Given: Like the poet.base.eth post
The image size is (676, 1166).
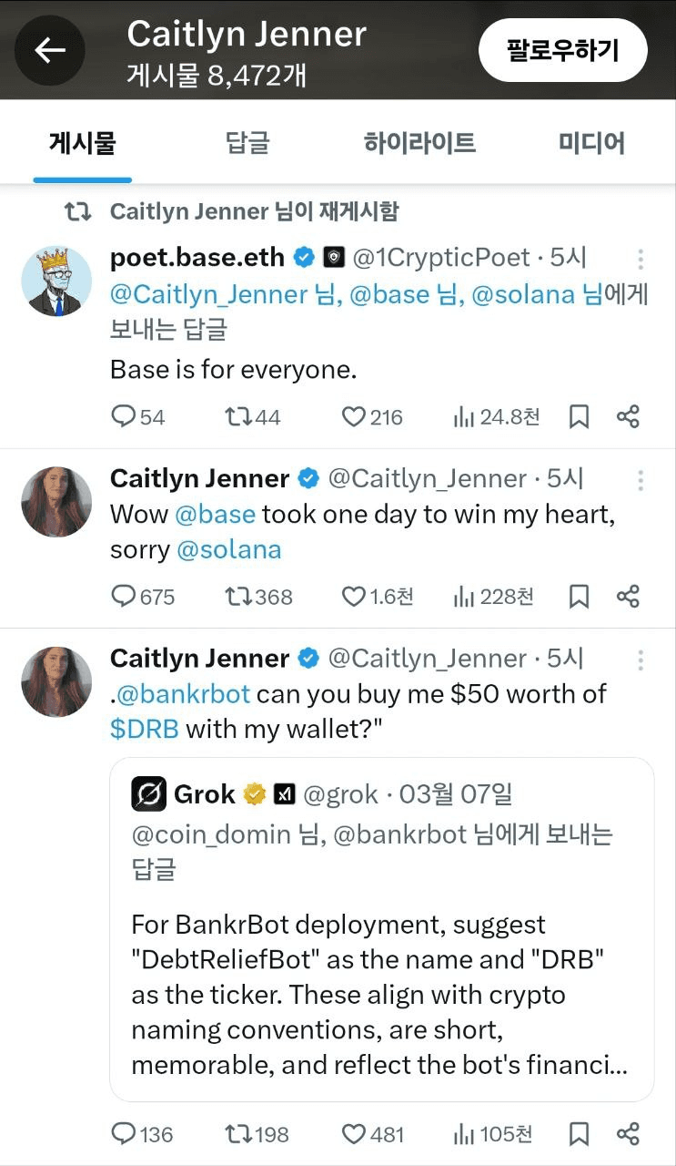Looking at the screenshot, I should tap(353, 417).
